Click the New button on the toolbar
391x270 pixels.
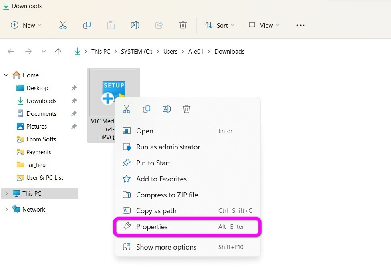[25, 25]
